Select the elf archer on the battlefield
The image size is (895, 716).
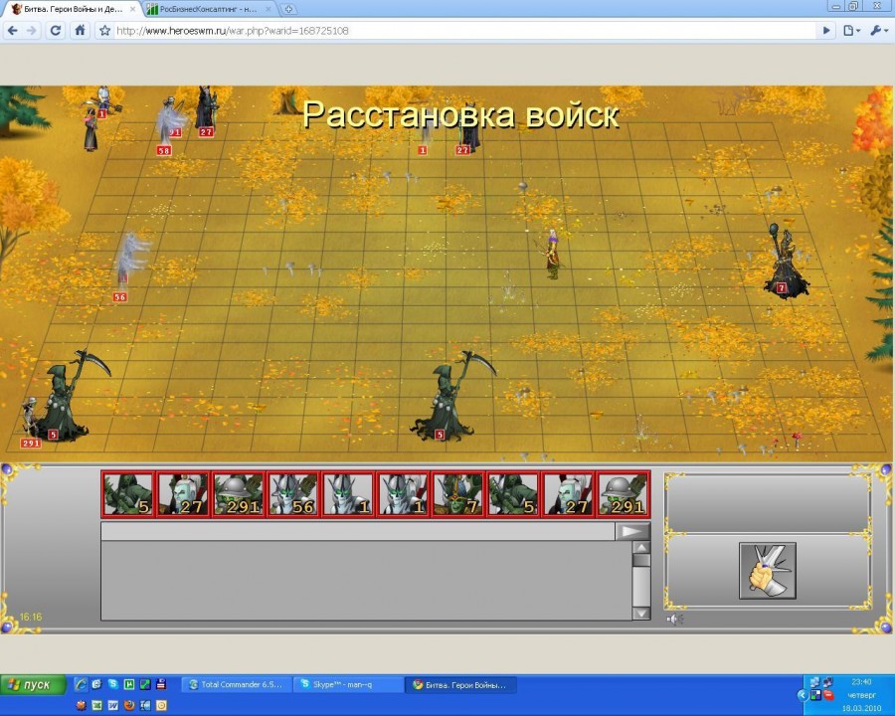pyautogui.click(x=552, y=255)
